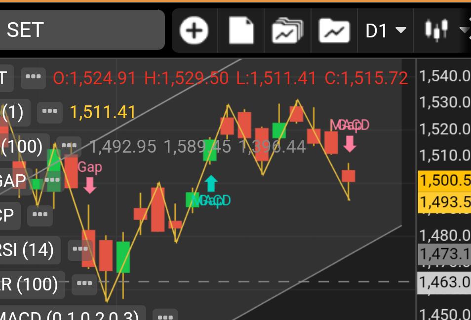
Task: Open options for the (100) indicator row
Action: (x=69, y=146)
